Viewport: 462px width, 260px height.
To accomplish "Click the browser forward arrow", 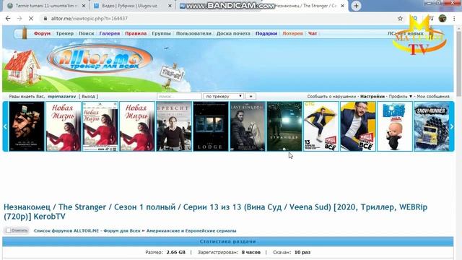I will pos(19,18).
